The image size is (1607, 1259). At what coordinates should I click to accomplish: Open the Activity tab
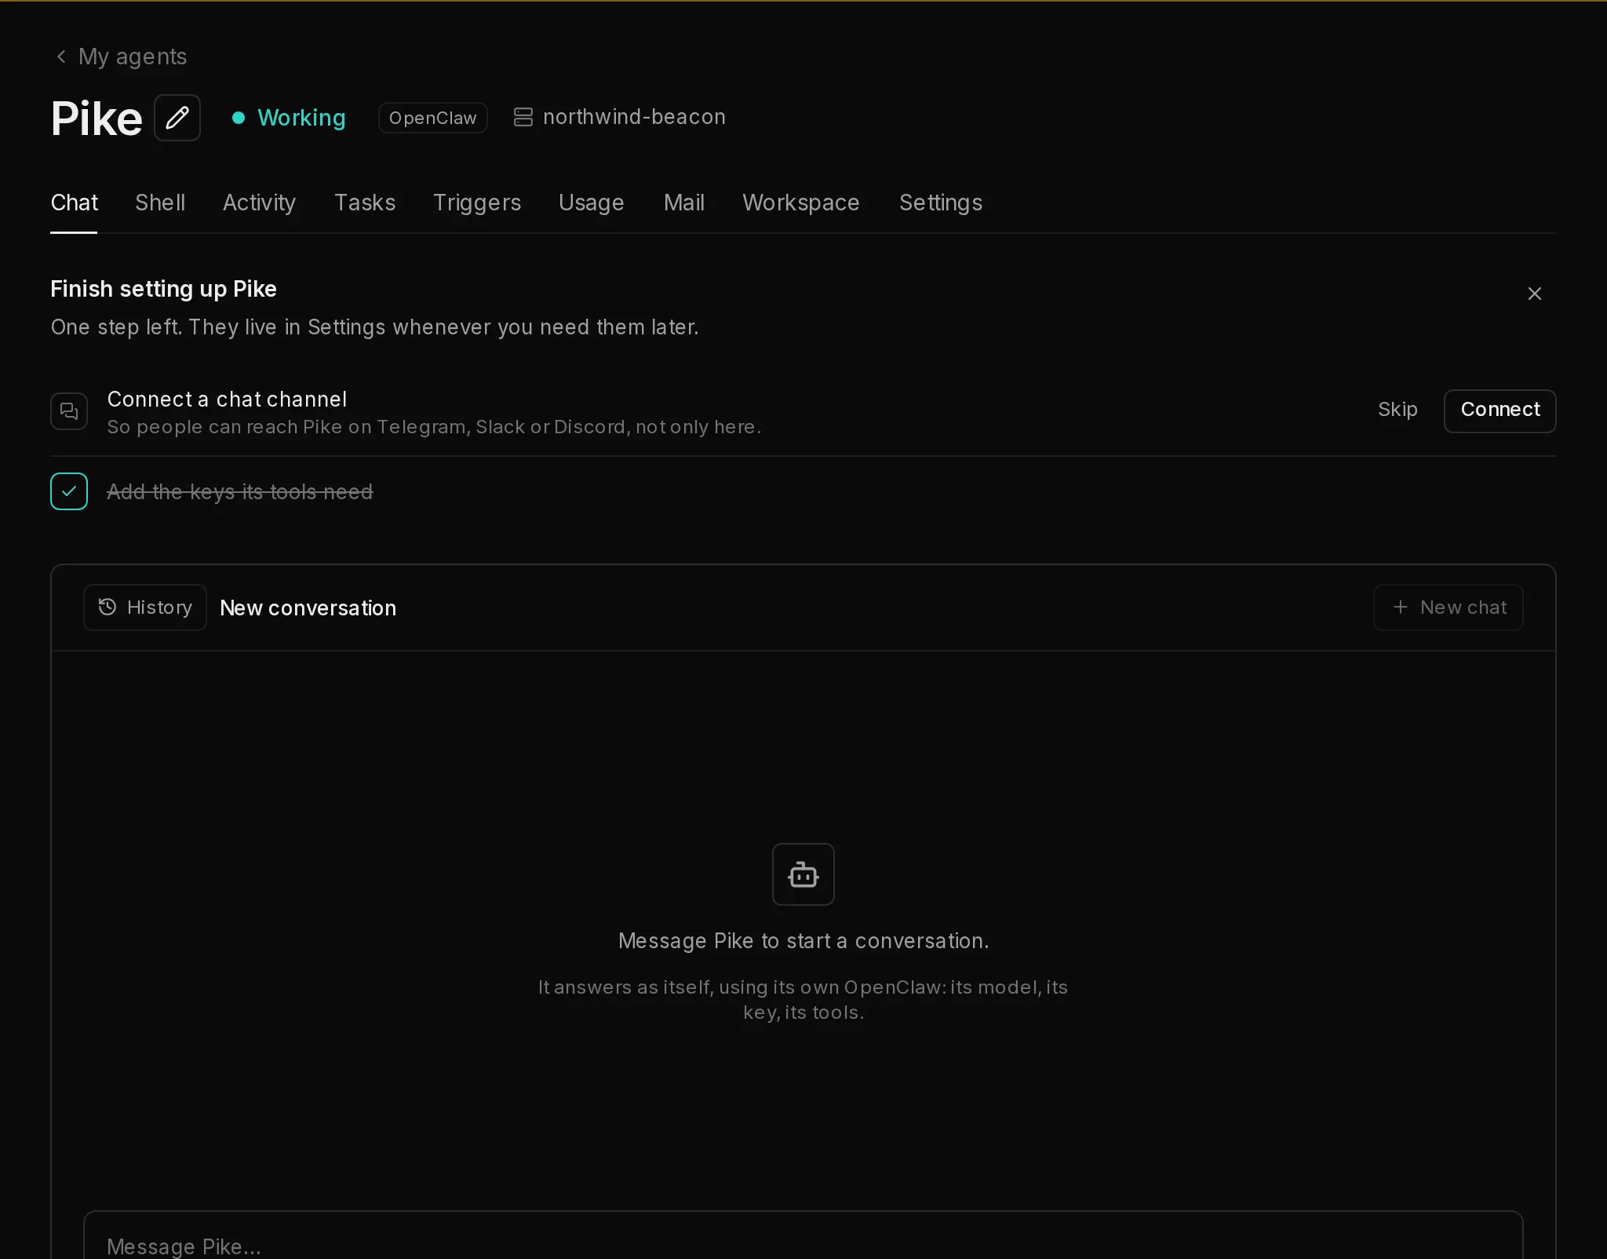coord(259,203)
